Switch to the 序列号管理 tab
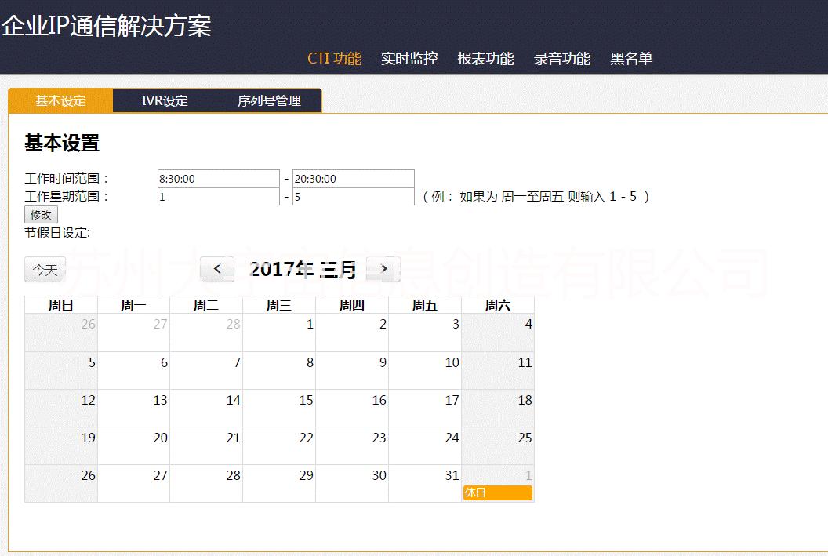 [269, 100]
